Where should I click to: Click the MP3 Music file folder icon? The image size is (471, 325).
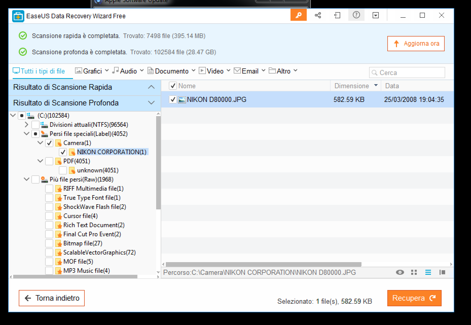(58, 271)
